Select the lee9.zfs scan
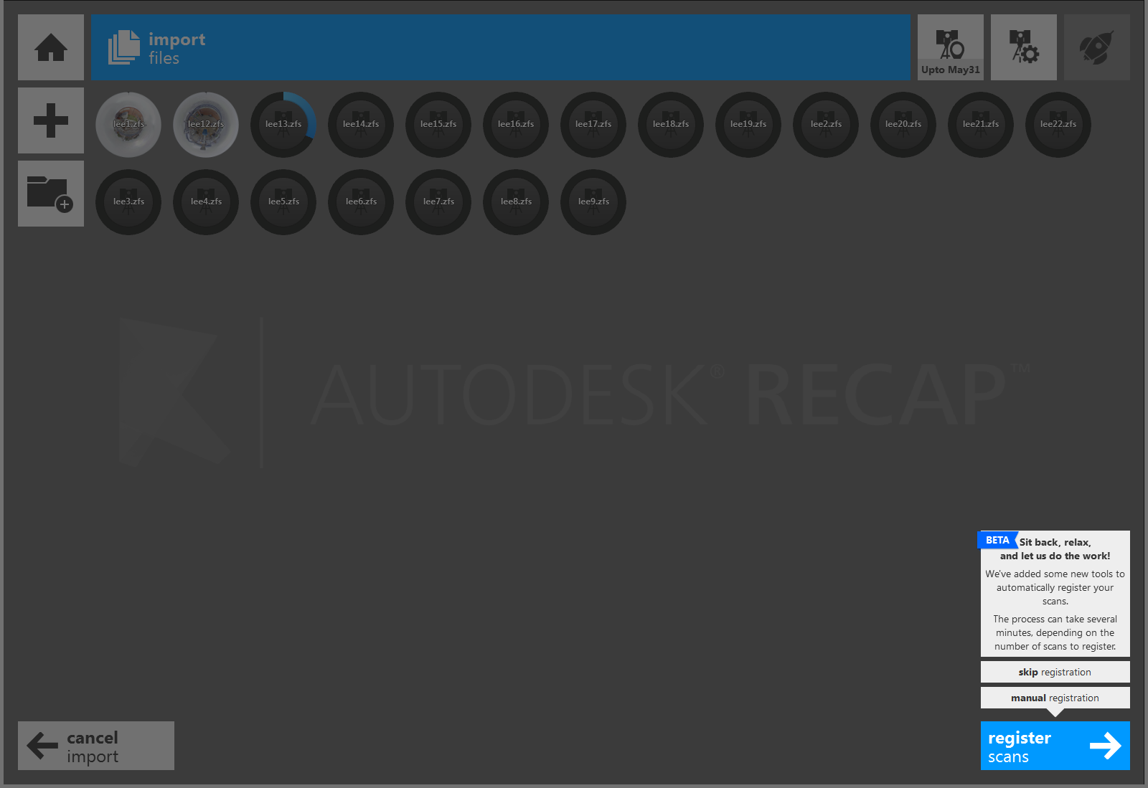 click(593, 202)
